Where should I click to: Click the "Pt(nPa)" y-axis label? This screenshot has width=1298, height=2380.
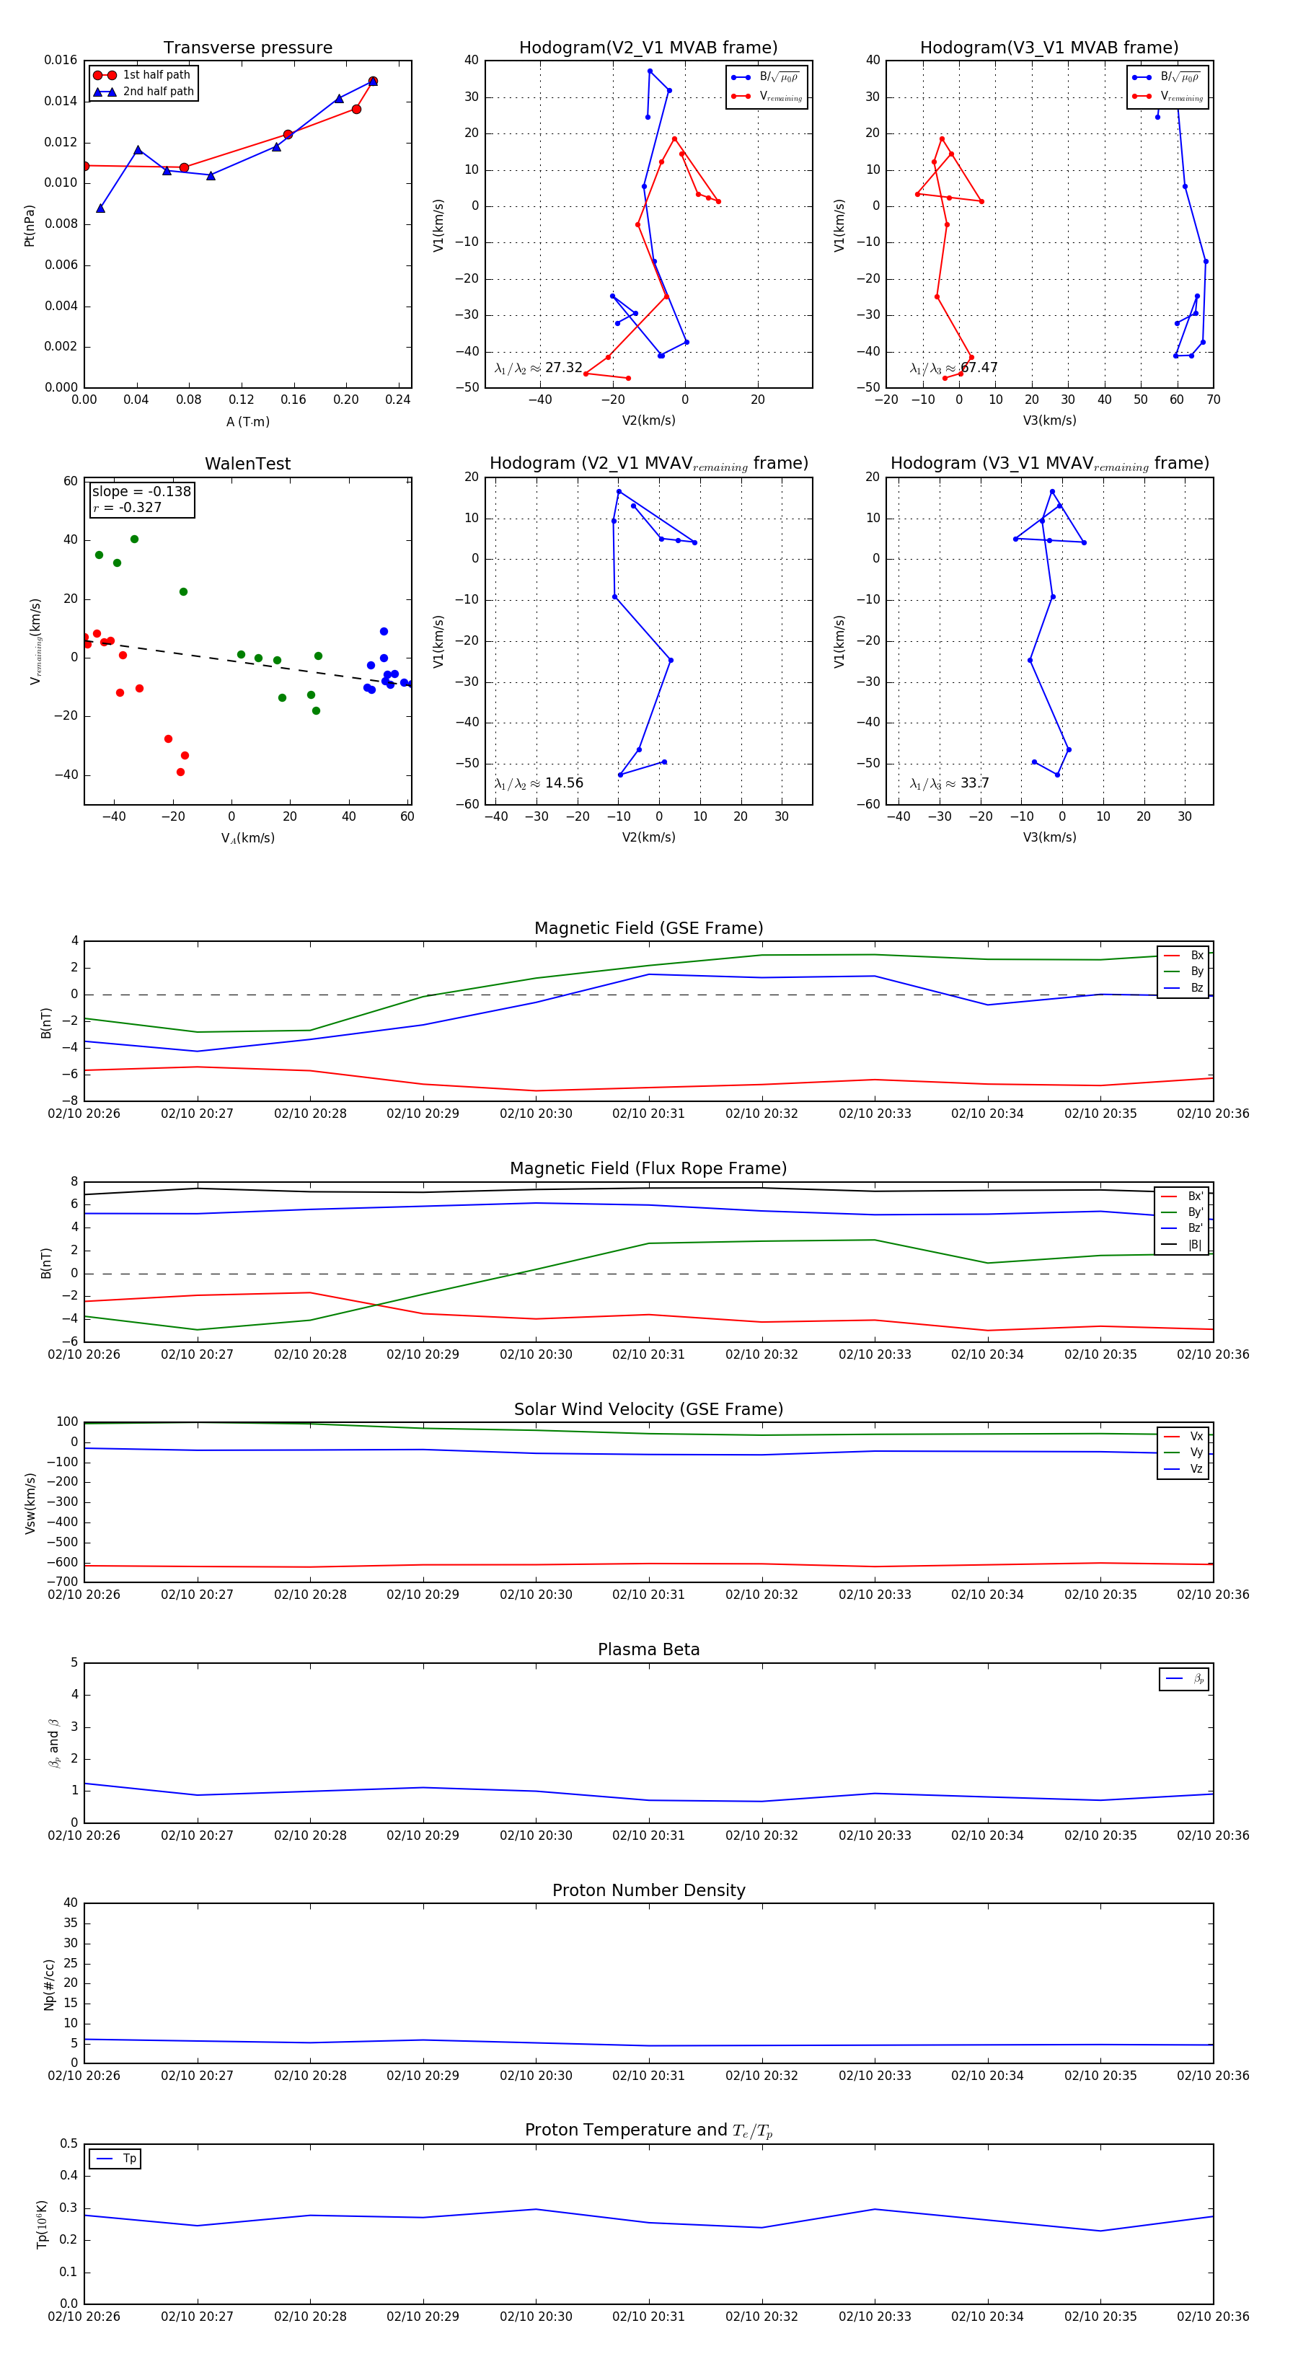coord(30,226)
